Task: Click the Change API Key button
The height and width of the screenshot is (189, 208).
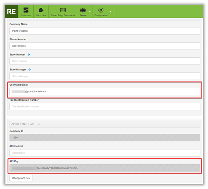Action: click(x=21, y=178)
